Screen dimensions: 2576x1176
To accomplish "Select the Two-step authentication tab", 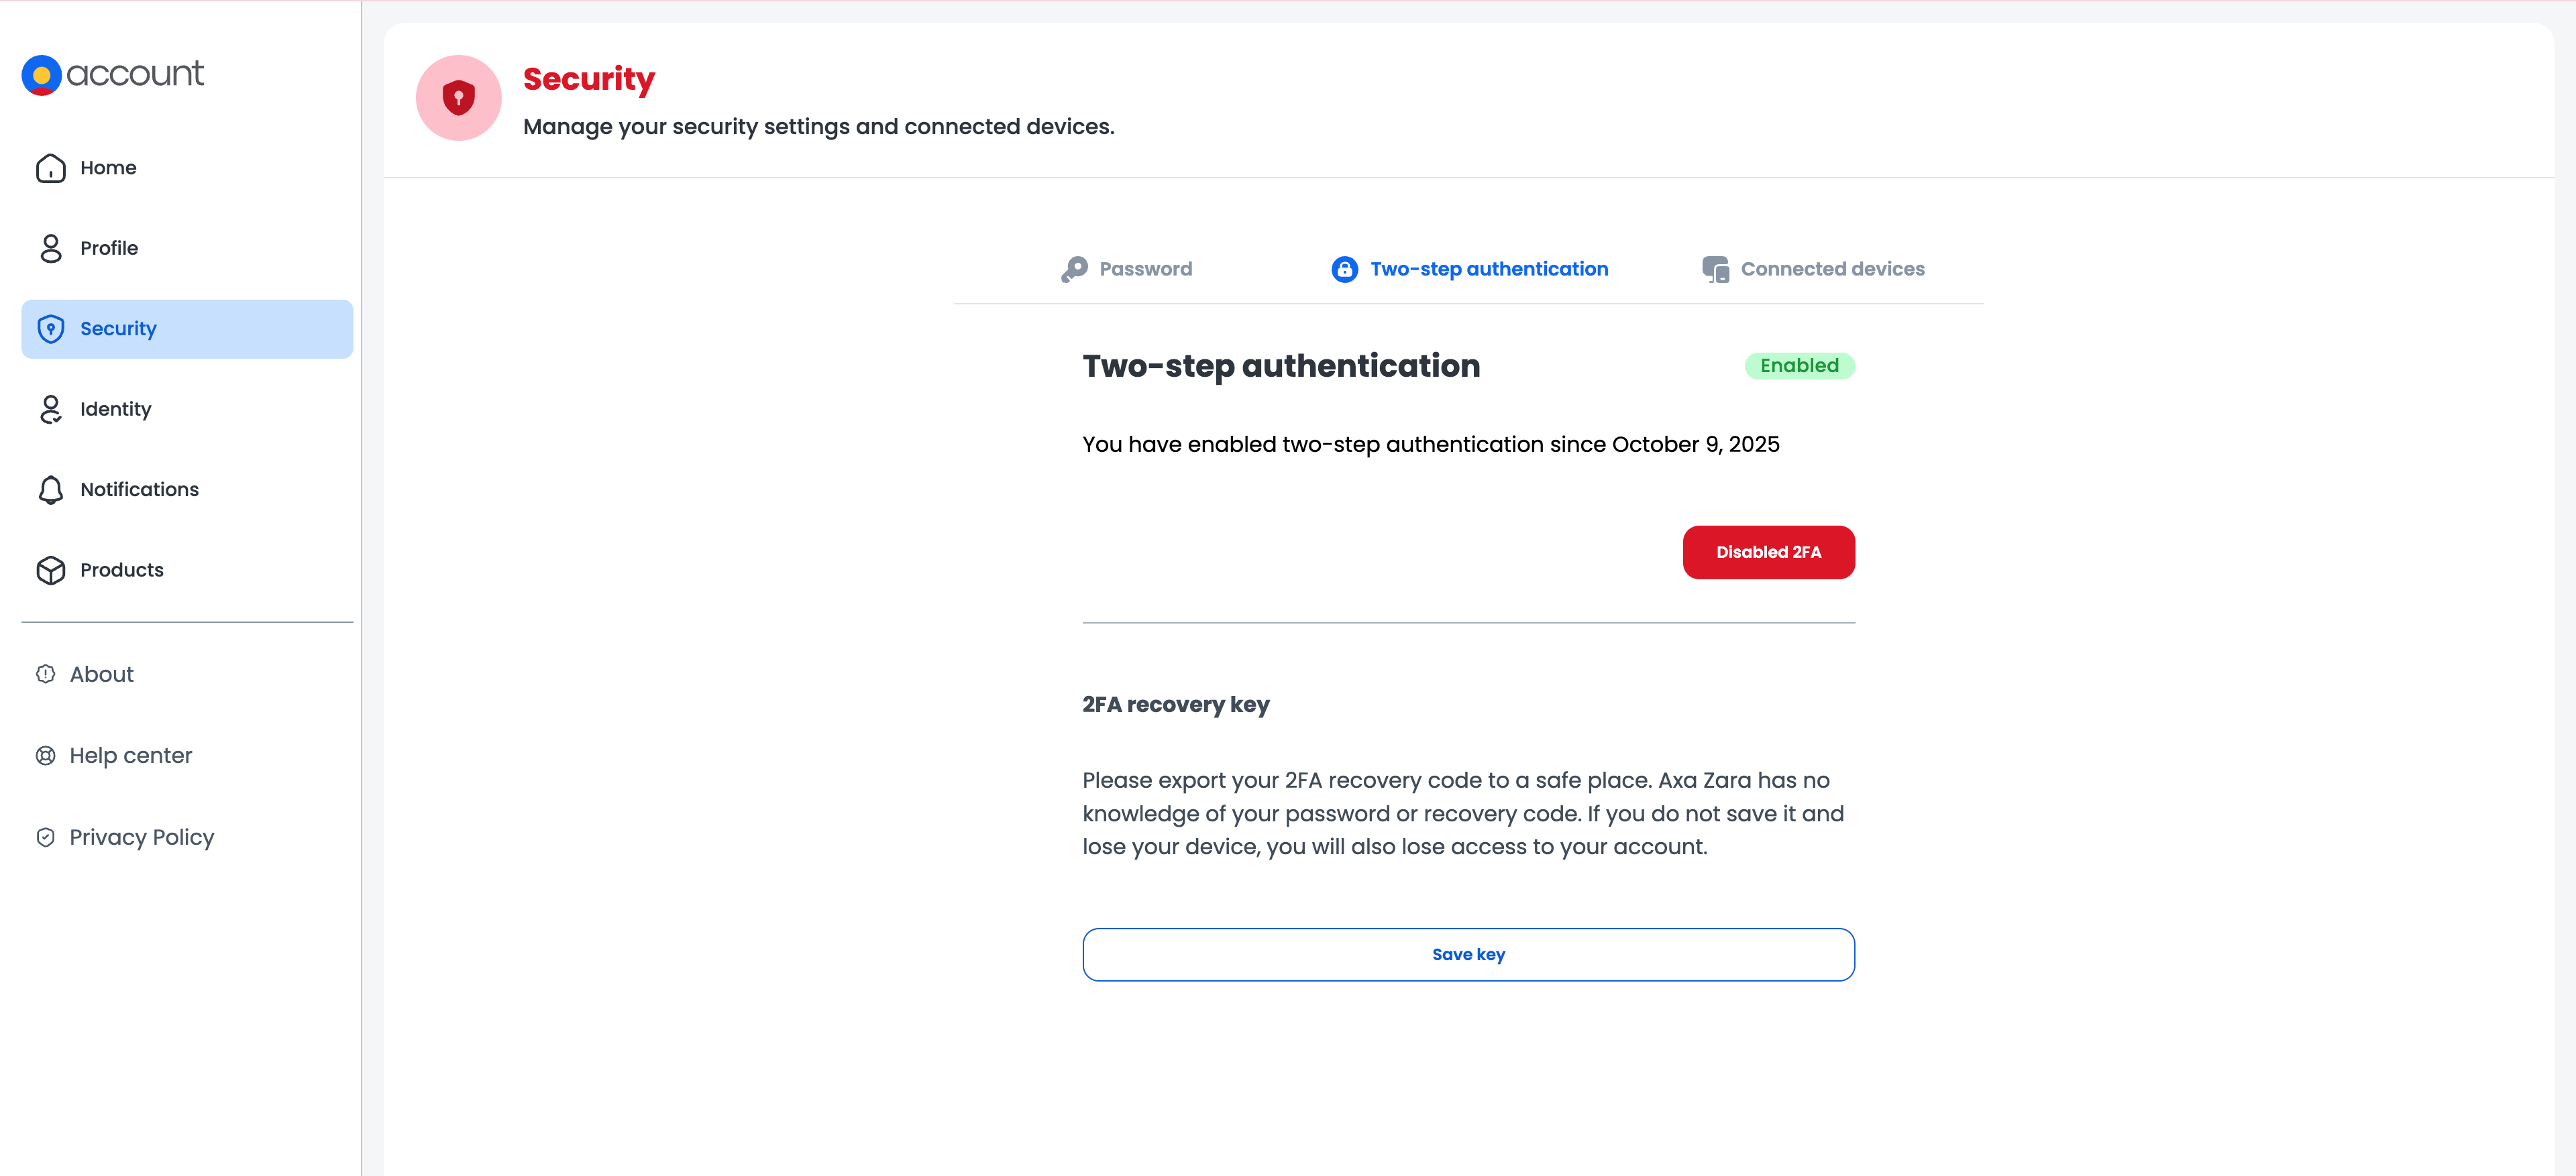I will (x=1488, y=269).
